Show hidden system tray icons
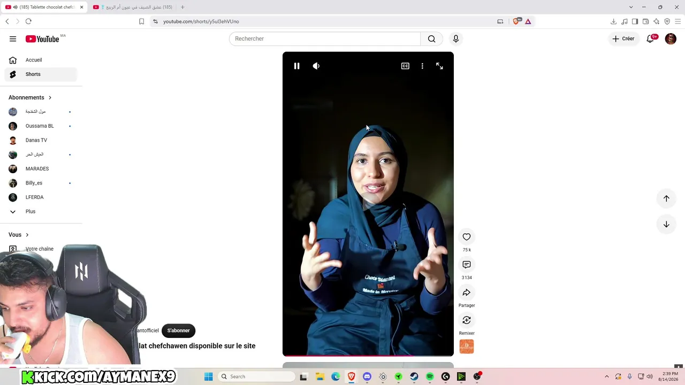The image size is (685, 385). click(607, 376)
